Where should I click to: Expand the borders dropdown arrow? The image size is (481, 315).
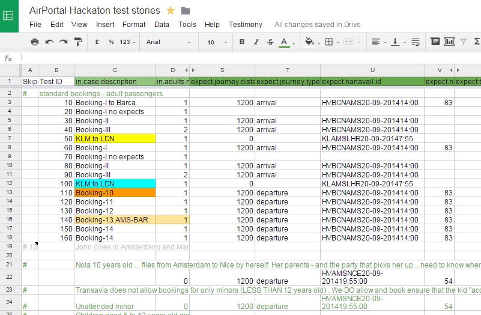point(337,43)
